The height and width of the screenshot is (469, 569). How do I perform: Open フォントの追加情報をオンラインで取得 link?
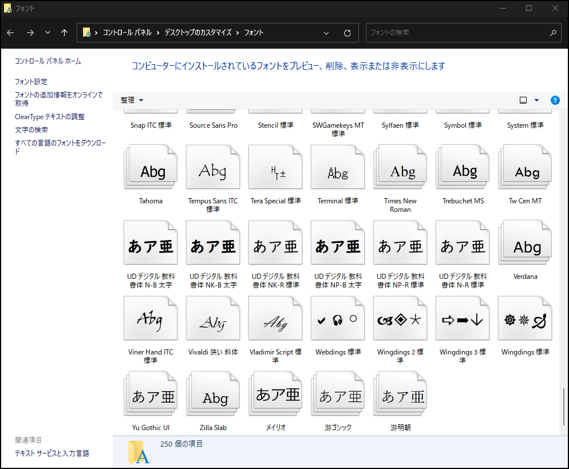[59, 98]
